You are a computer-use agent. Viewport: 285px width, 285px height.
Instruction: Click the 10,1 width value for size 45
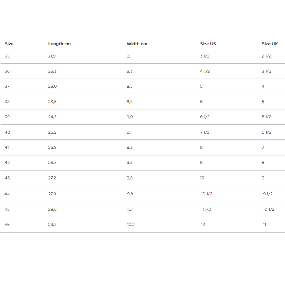click(130, 209)
